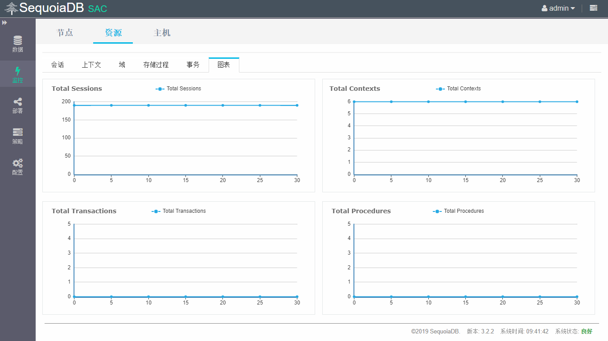The width and height of the screenshot is (608, 341).
Task: Toggle Total Transactions legend series
Action: click(179, 211)
